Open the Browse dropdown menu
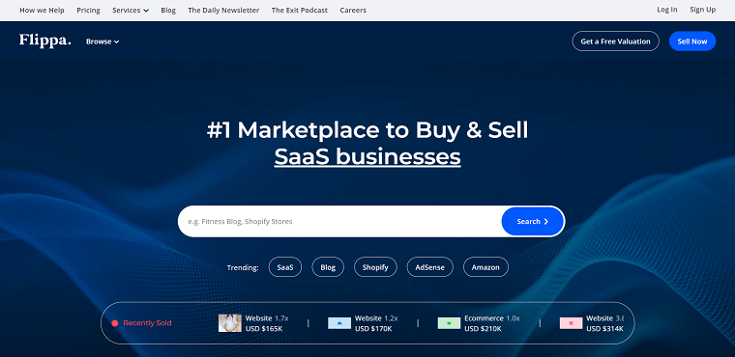The height and width of the screenshot is (357, 735). 103,41
